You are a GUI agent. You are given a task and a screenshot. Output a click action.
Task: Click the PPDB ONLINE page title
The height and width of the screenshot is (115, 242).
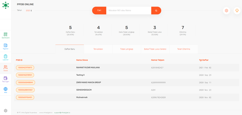pos(25,4)
